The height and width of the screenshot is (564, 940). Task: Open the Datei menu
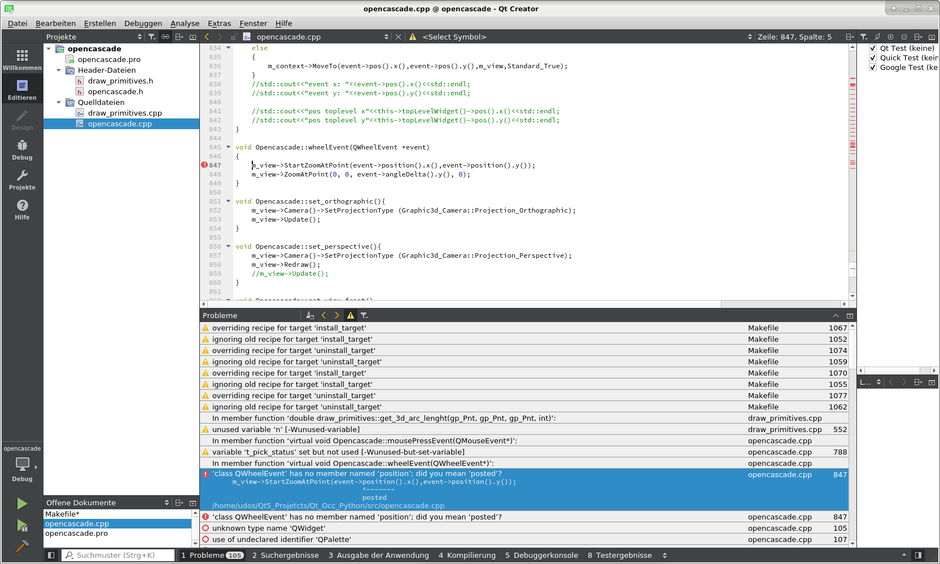(x=18, y=23)
